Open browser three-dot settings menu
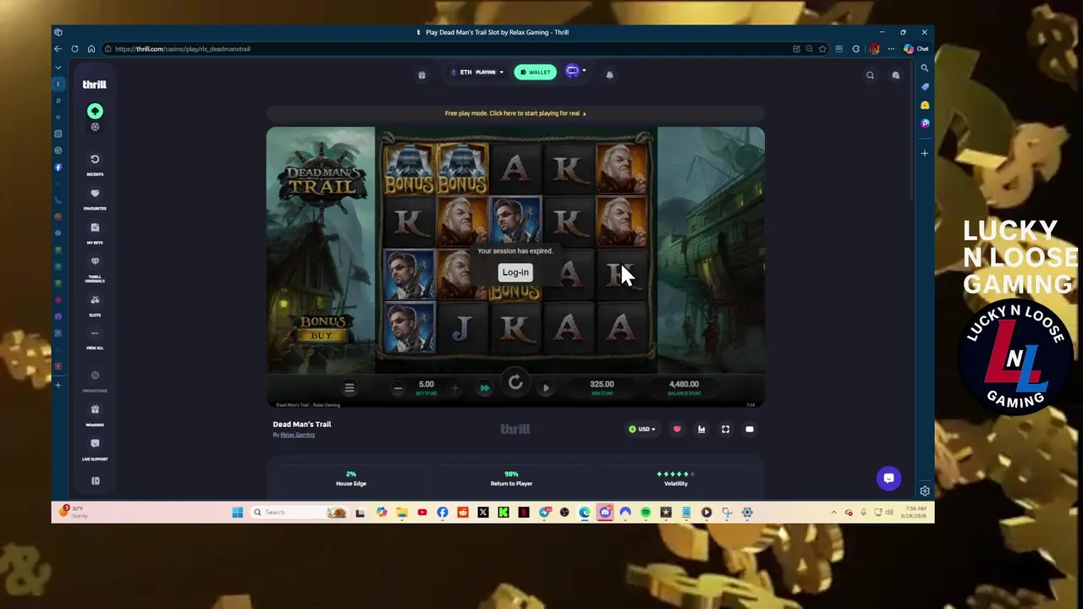The image size is (1083, 609). pos(891,49)
